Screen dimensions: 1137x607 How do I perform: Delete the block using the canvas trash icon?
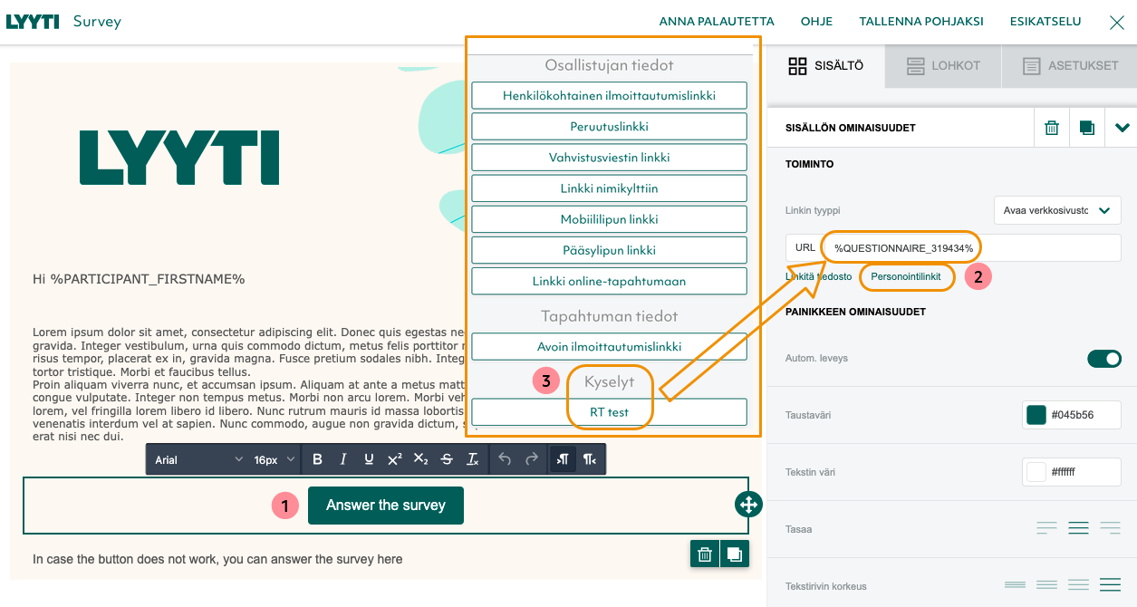coord(705,554)
